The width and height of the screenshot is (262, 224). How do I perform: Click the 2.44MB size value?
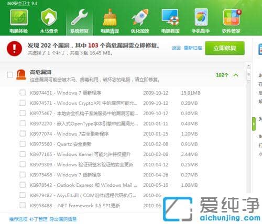pos(189,154)
